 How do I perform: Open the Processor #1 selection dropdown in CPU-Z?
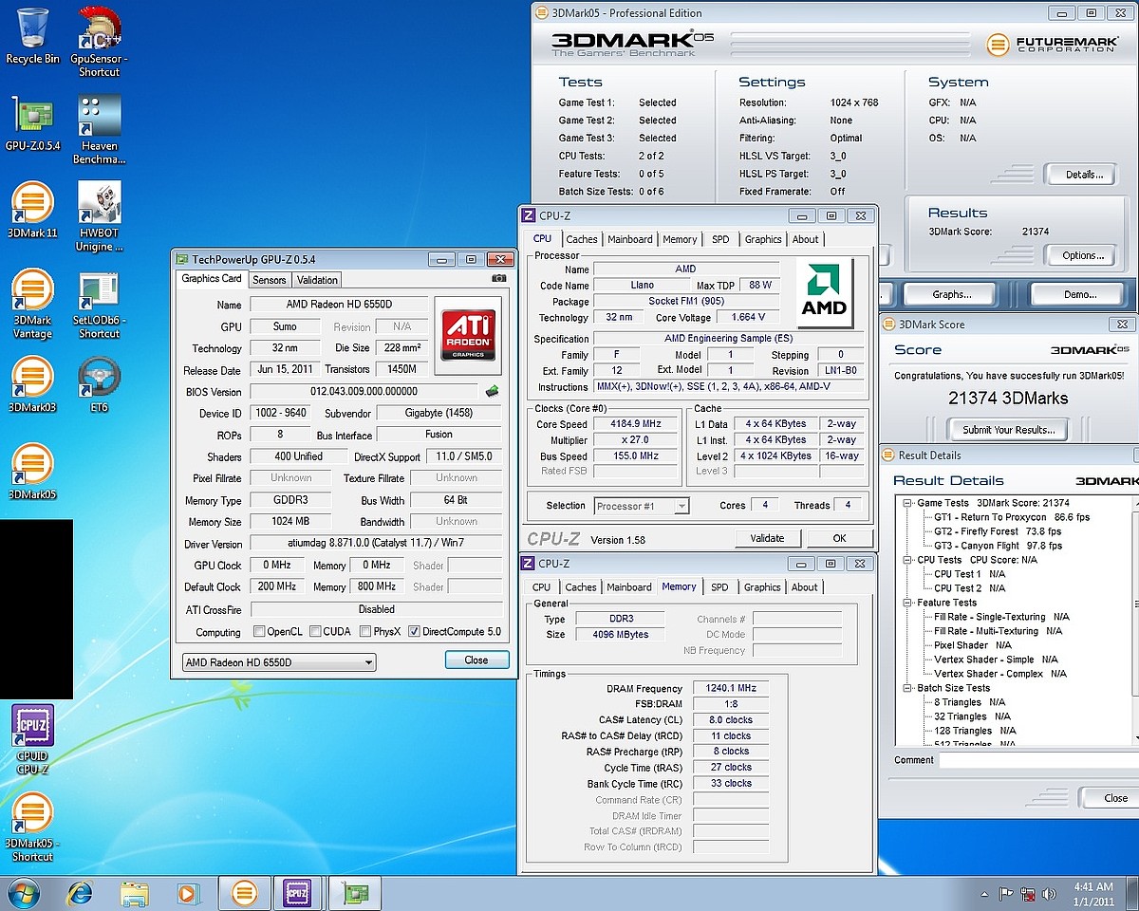(x=642, y=506)
